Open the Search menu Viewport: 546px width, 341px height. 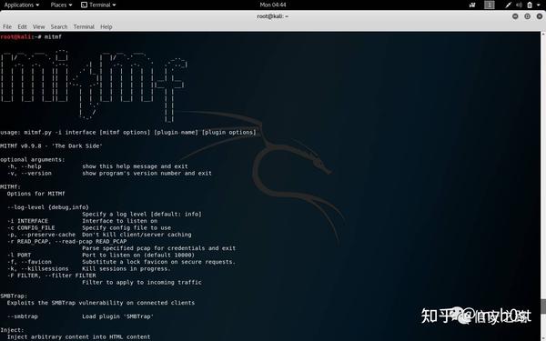pyautogui.click(x=59, y=26)
